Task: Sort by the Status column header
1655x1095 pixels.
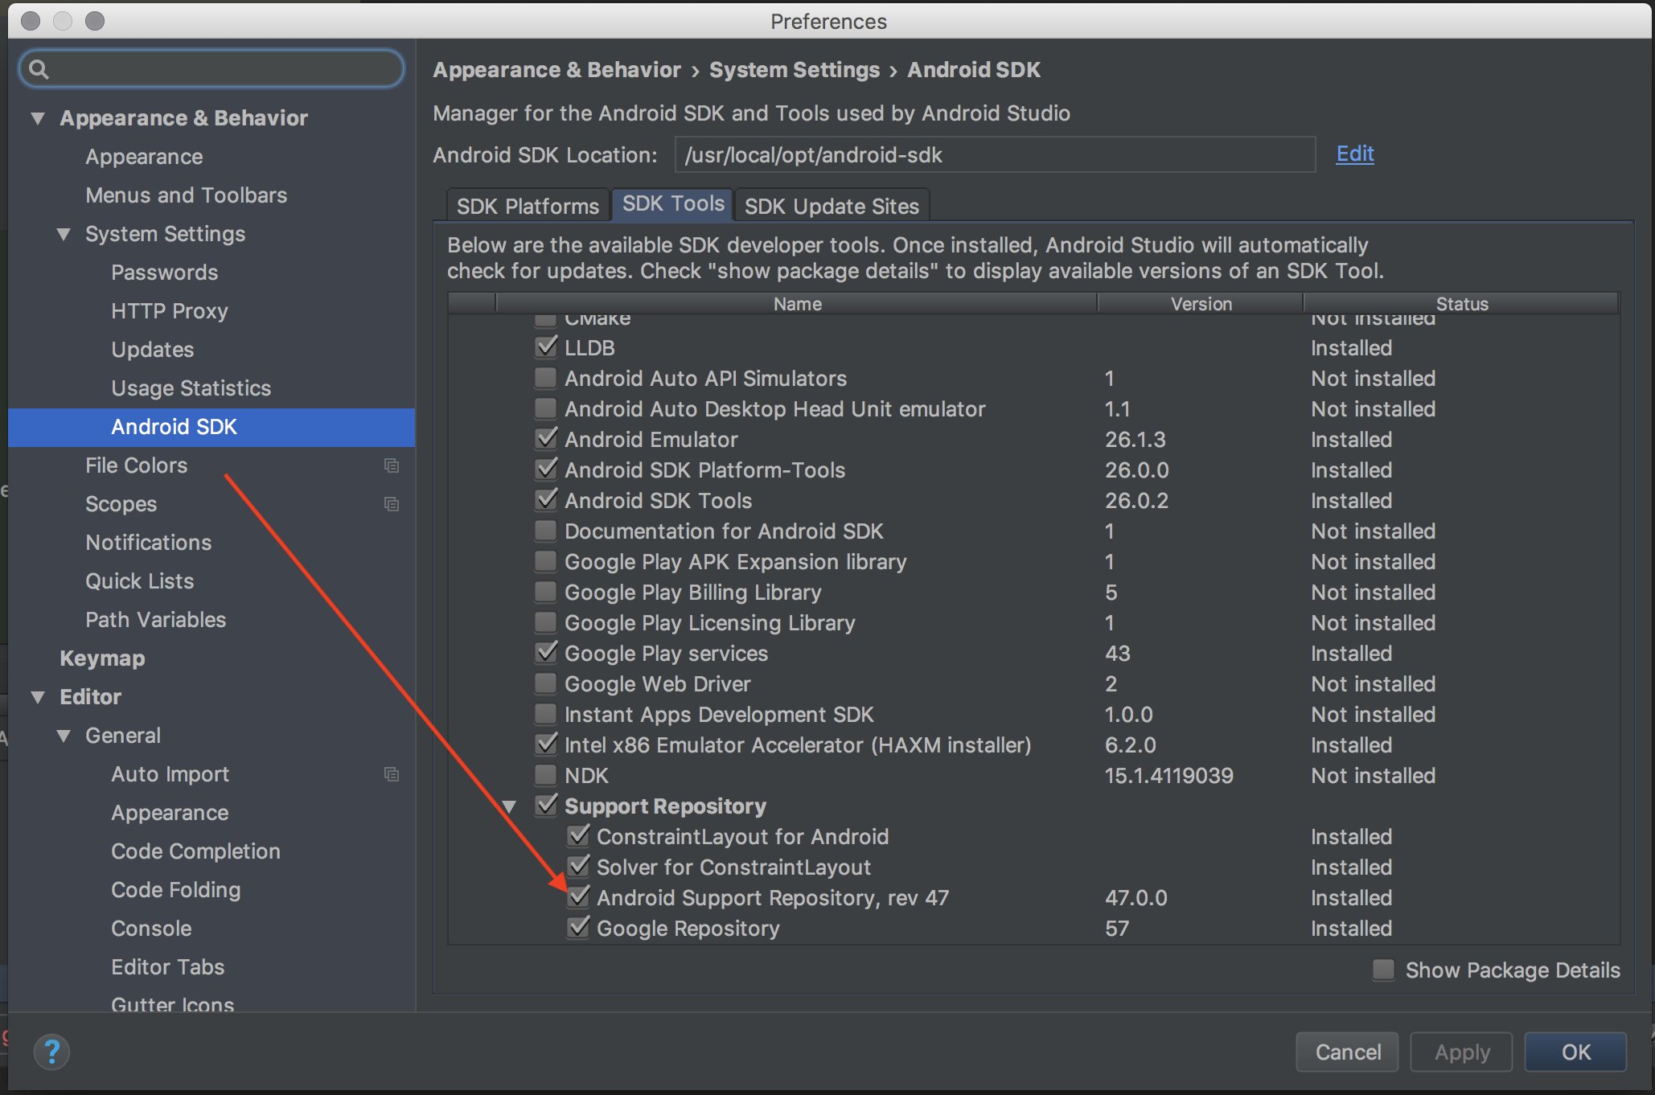Action: tap(1461, 304)
